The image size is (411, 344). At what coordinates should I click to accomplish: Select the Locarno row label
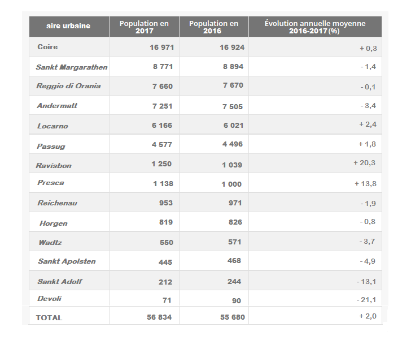click(x=53, y=126)
